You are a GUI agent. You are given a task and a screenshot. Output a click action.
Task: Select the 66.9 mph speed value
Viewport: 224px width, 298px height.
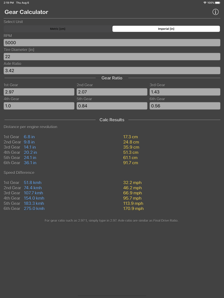(133, 193)
